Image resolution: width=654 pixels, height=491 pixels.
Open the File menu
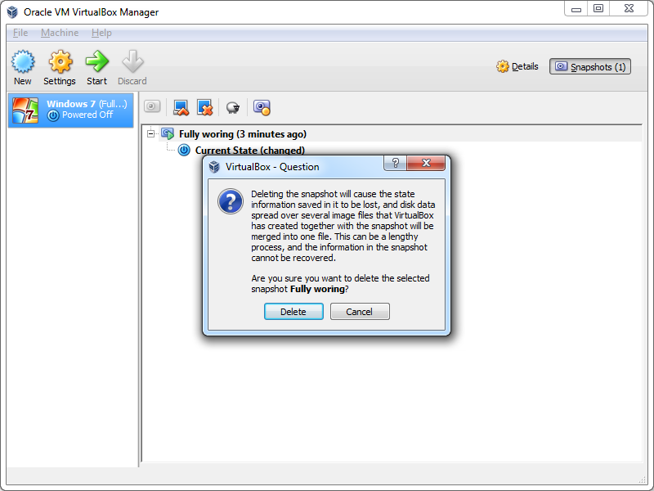(x=20, y=33)
